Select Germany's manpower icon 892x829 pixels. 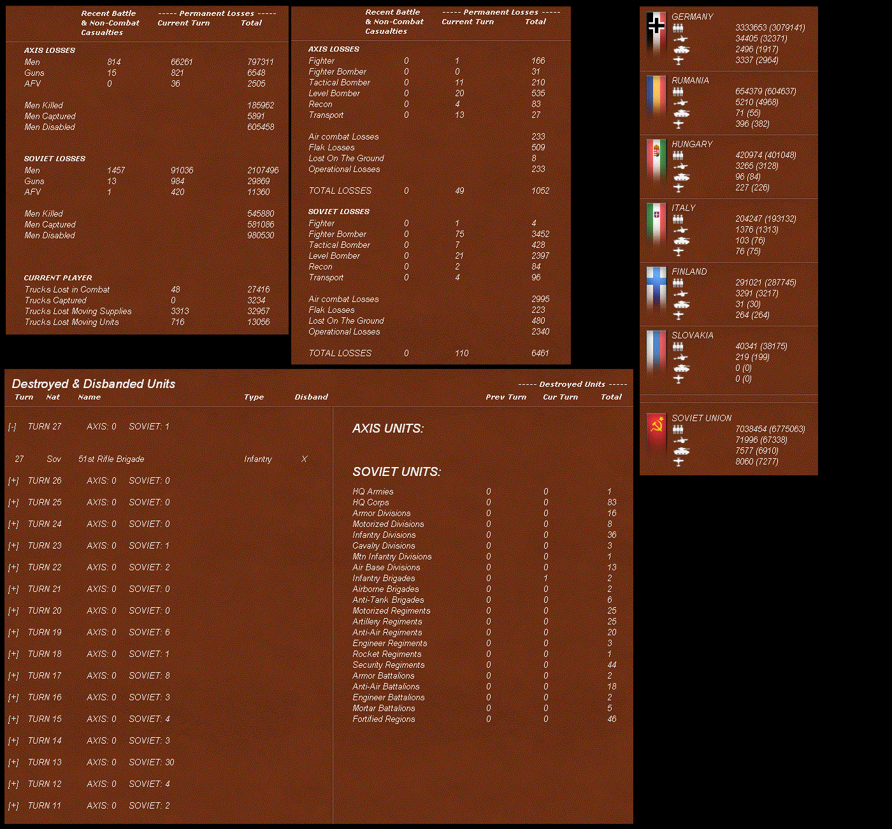point(678,28)
